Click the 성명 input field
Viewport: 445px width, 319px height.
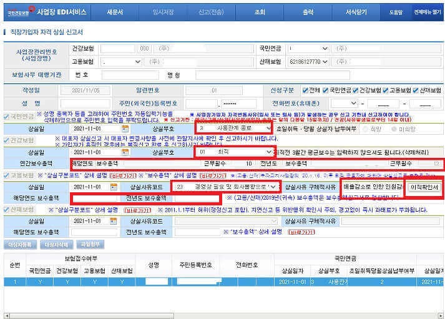(85, 104)
